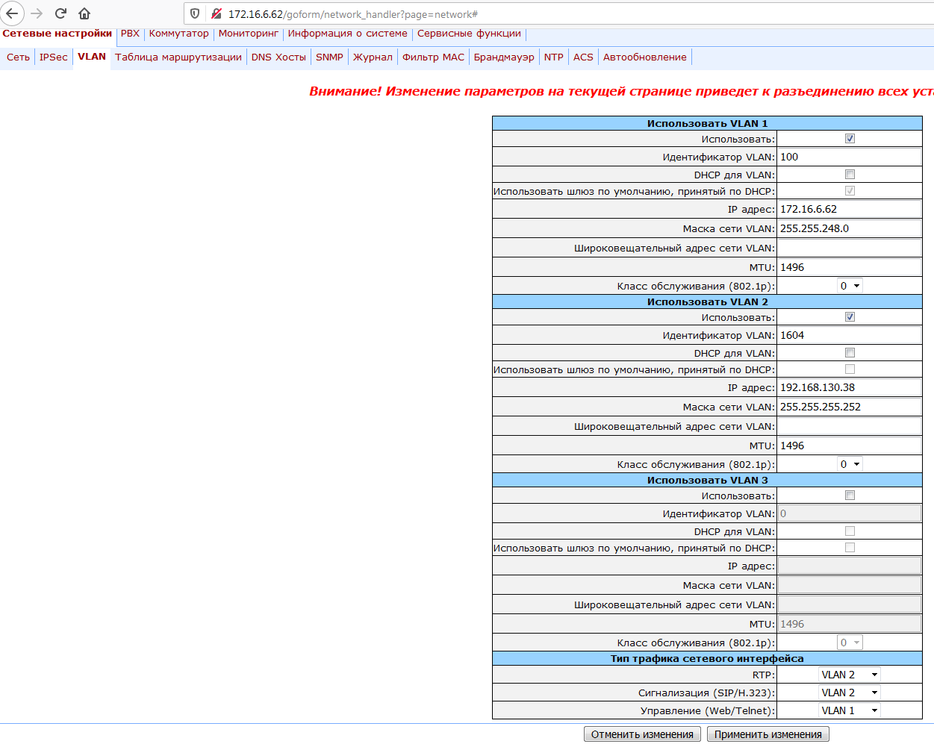
Task: Edit VLAN 1 IP address 172.16.6.62
Action: [850, 209]
